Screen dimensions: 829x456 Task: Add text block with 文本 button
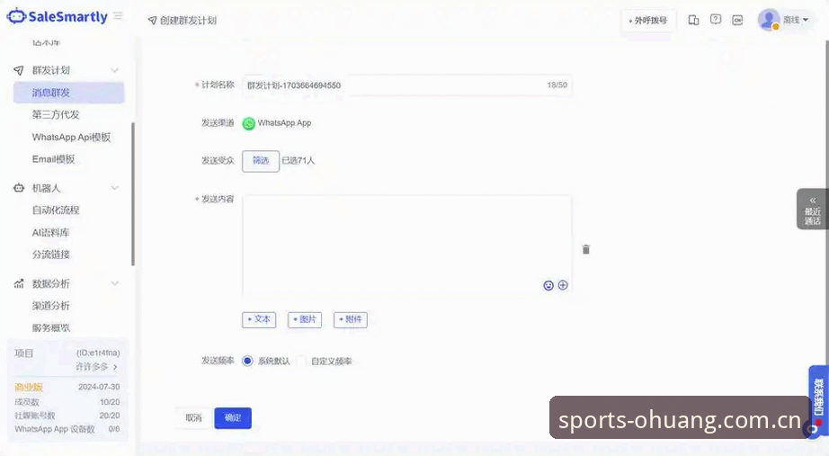(259, 319)
